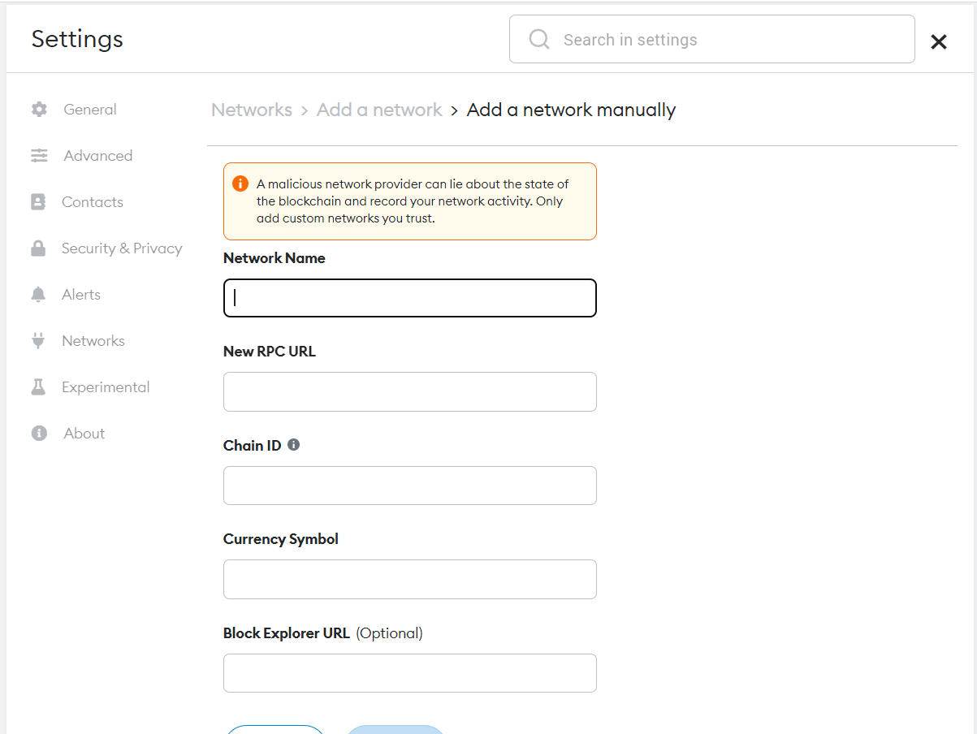Open Alerts via the bell icon

(x=39, y=294)
